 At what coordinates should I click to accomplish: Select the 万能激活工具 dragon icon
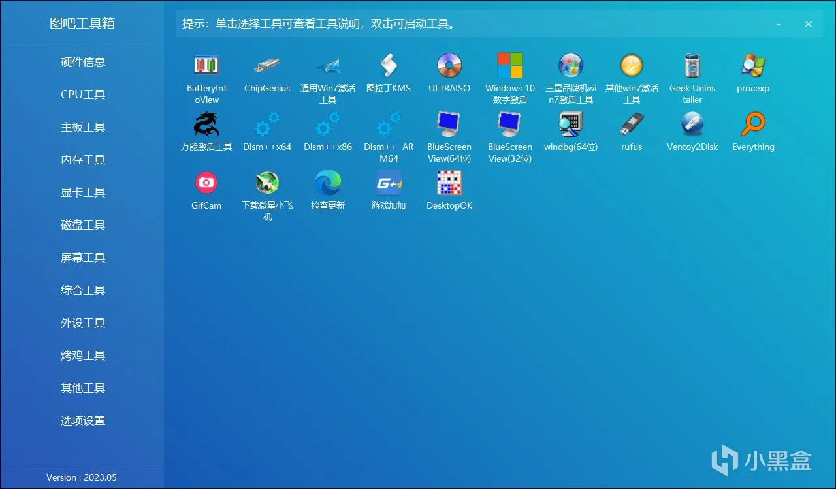(206, 124)
